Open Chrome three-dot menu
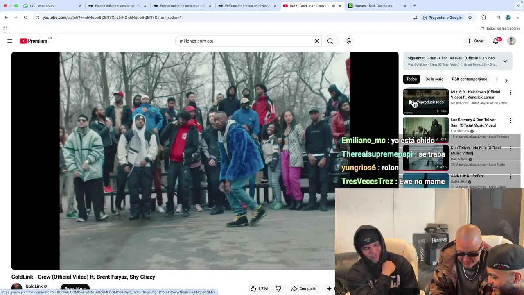This screenshot has width=524, height=295. 518,18
